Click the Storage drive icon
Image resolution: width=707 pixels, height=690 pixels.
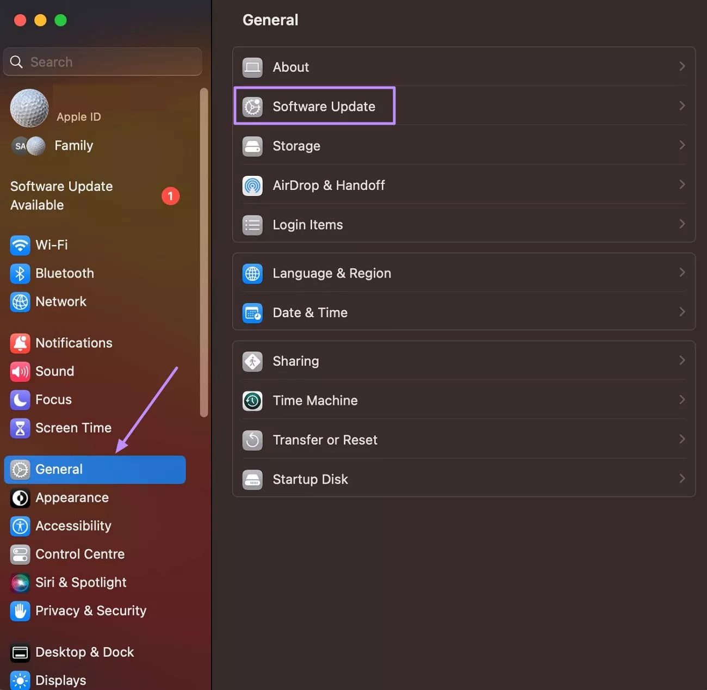(x=252, y=146)
